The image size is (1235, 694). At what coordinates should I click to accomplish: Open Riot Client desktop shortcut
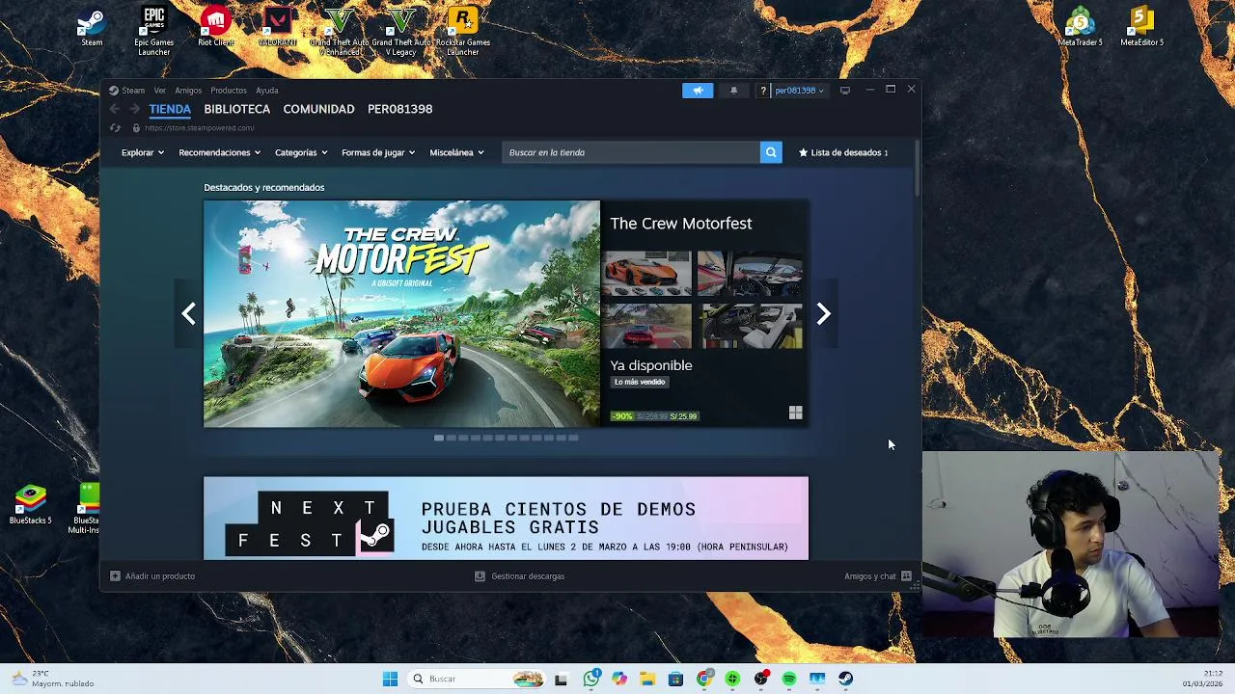coord(215,27)
